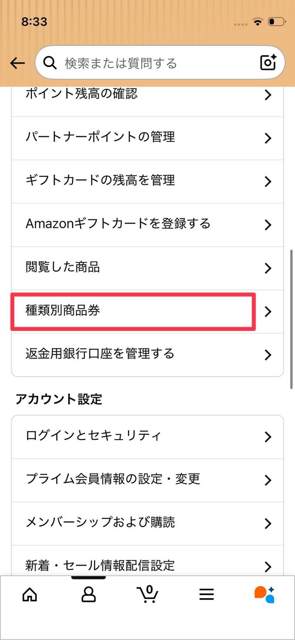The width and height of the screenshot is (295, 640).
Task: Open camera search lens icon
Action: [x=268, y=62]
